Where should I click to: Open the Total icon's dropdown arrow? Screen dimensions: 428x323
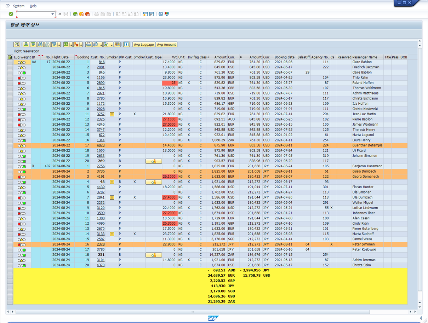click(71, 45)
